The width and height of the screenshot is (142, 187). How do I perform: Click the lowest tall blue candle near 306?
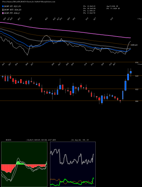[102, 99]
